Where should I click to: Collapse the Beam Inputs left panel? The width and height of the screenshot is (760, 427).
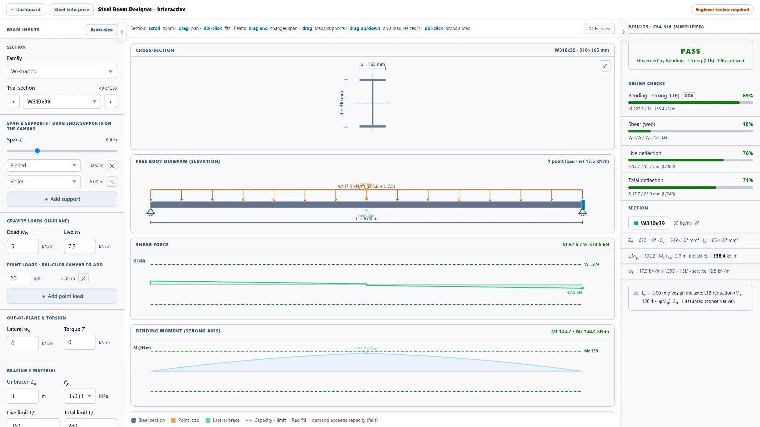(x=122, y=32)
